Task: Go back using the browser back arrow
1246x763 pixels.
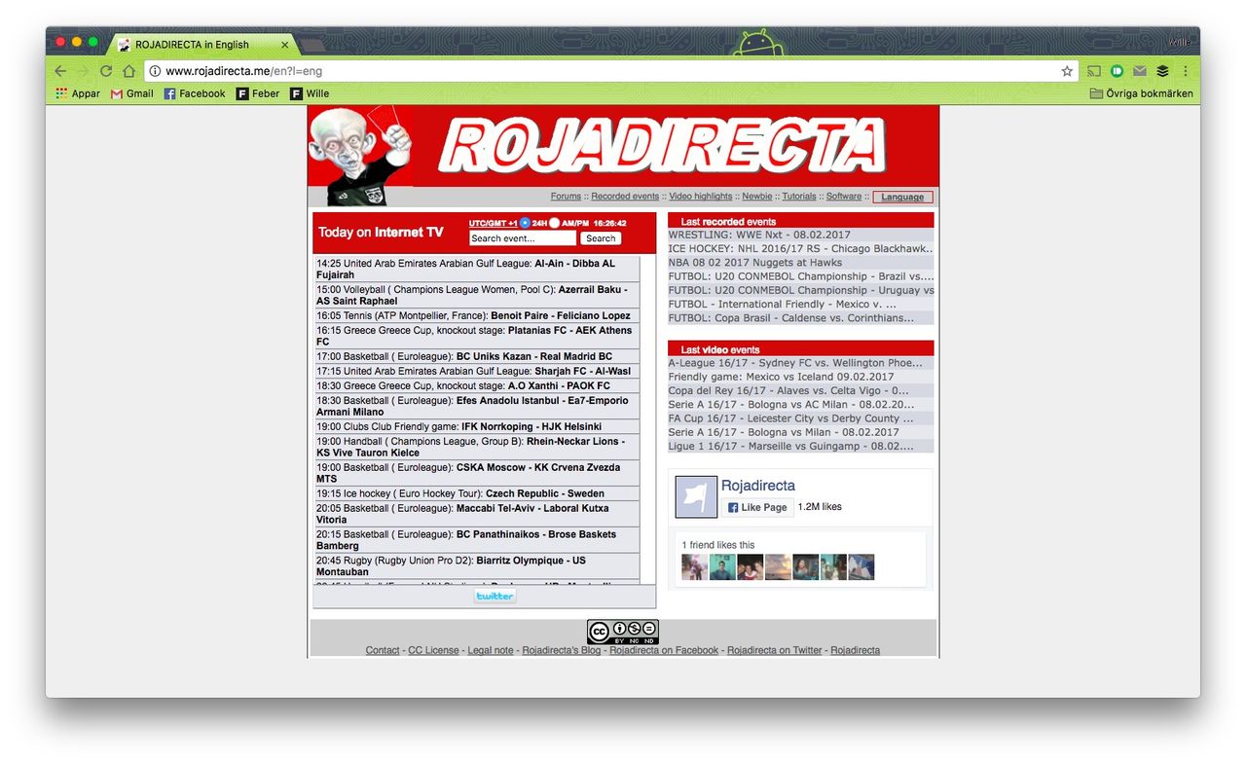Action: 60,71
